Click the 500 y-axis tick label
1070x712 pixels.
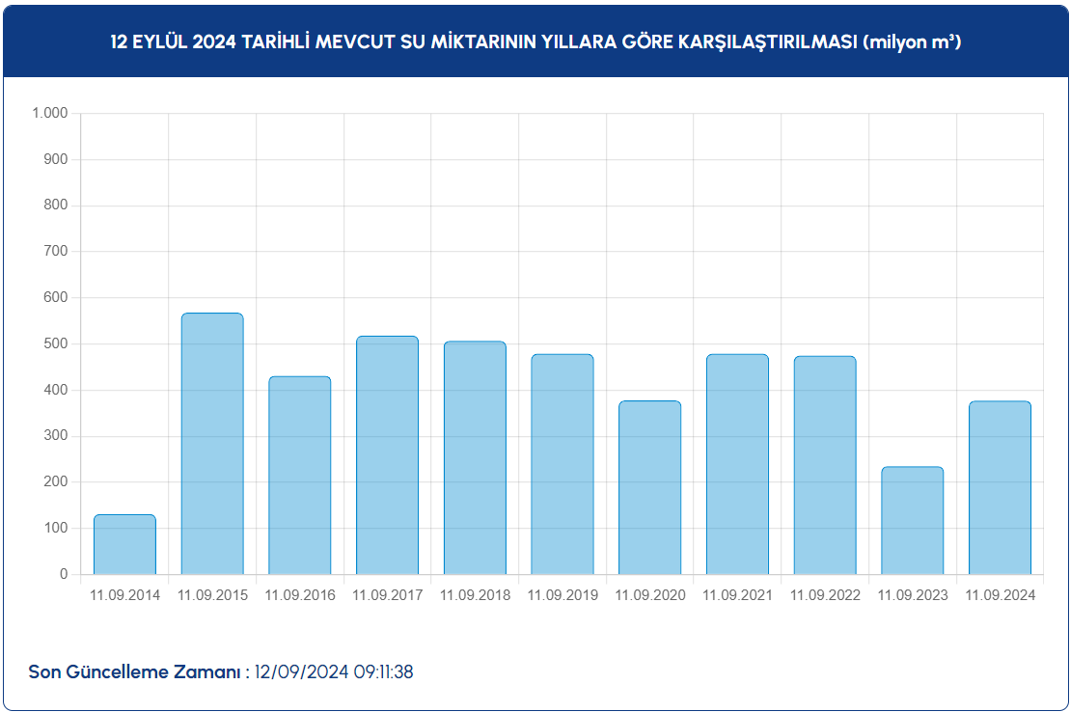(x=56, y=343)
